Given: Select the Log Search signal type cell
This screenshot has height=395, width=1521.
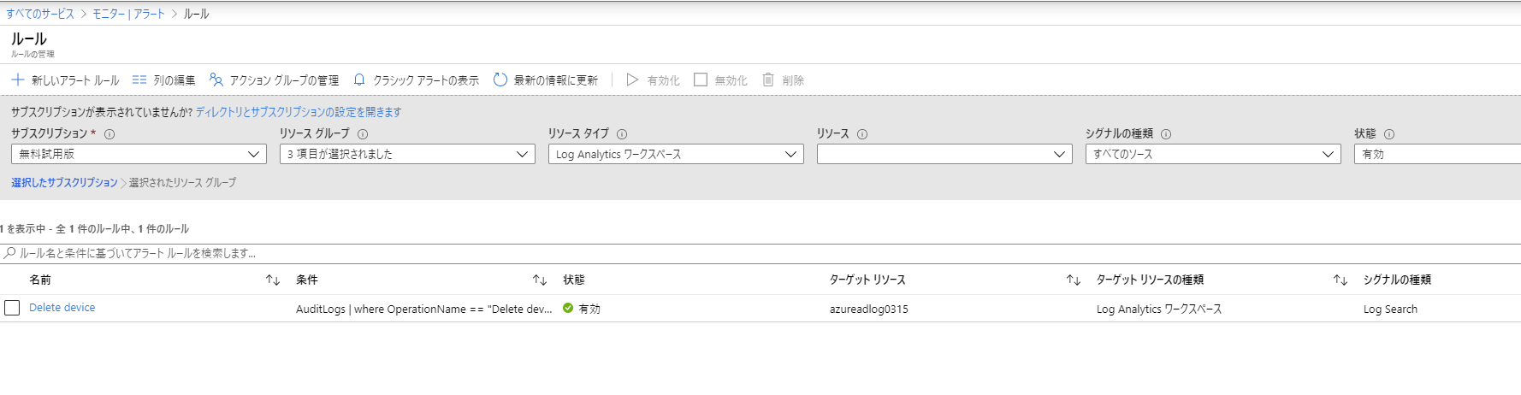Looking at the screenshot, I should 1390,310.
